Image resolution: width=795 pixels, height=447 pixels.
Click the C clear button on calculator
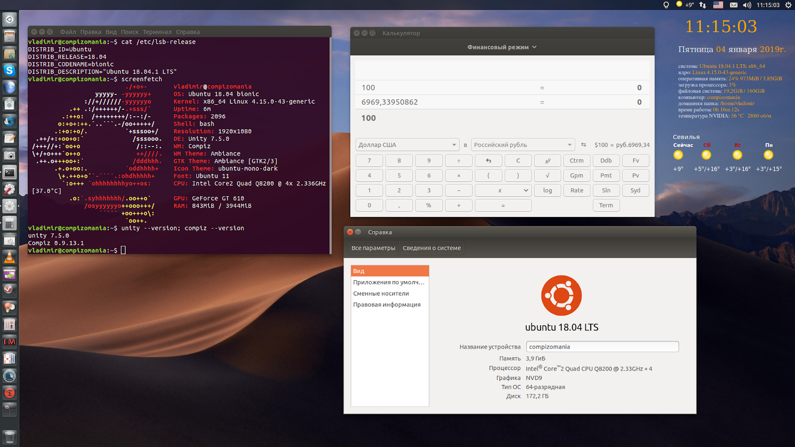518,160
